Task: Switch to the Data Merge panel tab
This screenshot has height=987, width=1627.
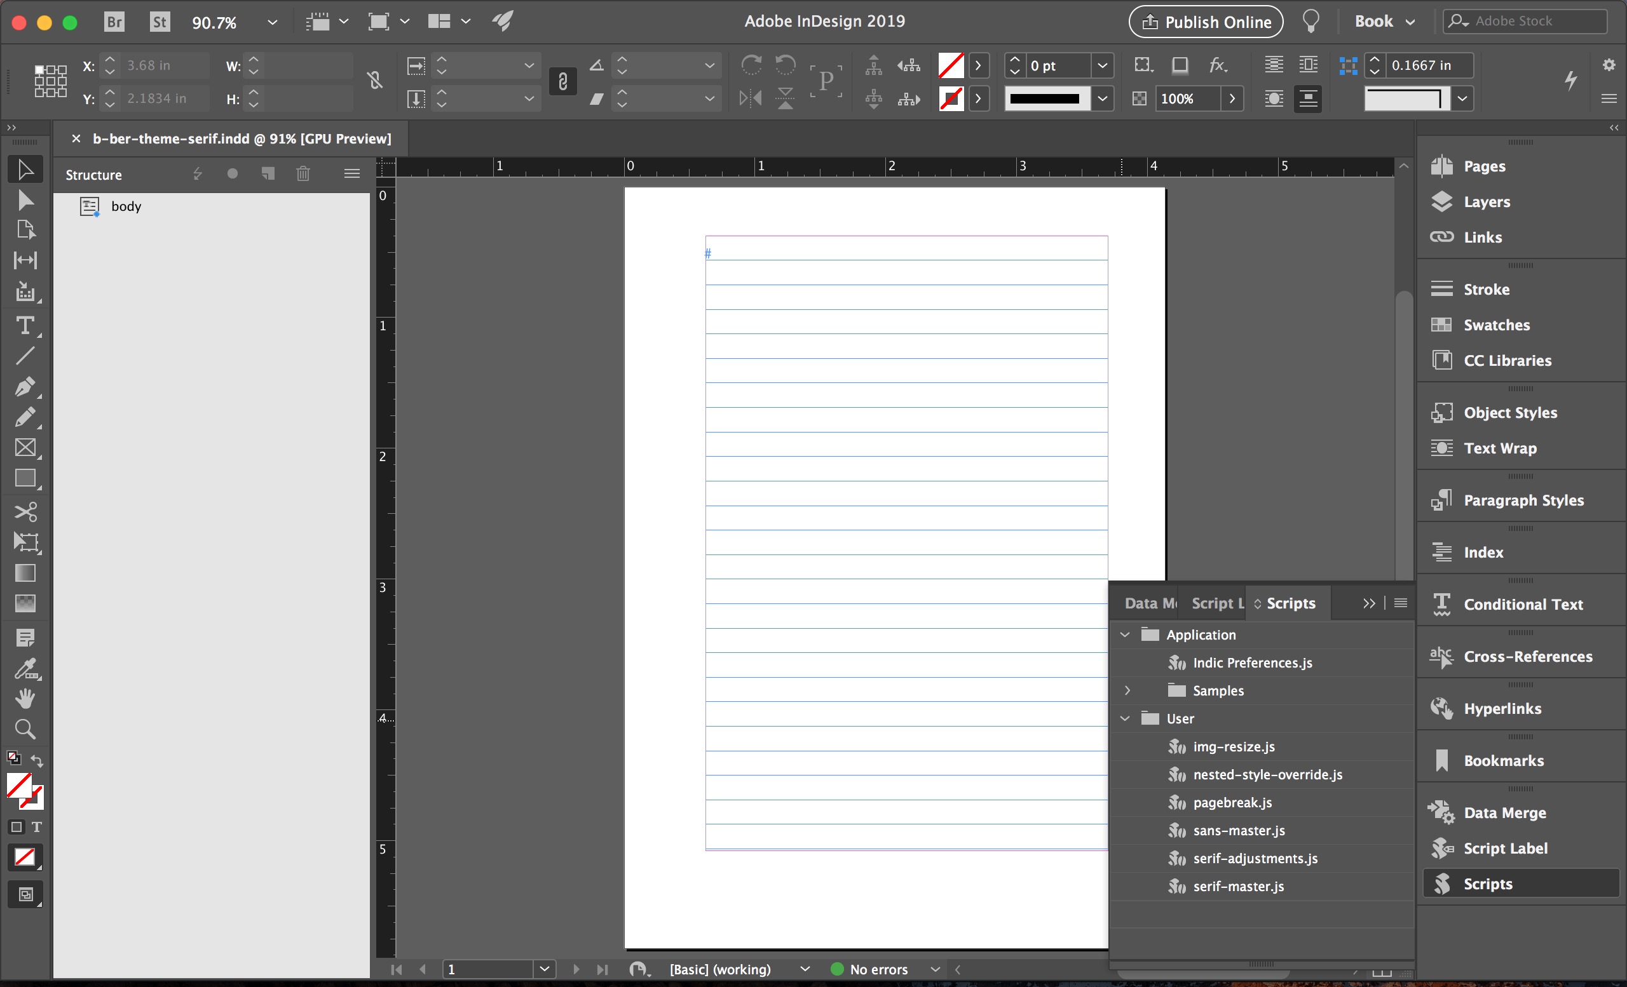Action: click(1150, 603)
